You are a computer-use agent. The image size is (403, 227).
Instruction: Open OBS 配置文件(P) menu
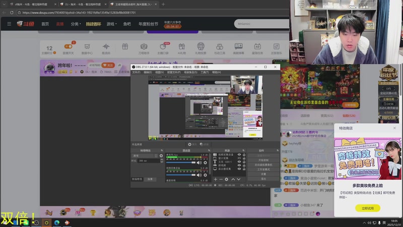pos(174,72)
